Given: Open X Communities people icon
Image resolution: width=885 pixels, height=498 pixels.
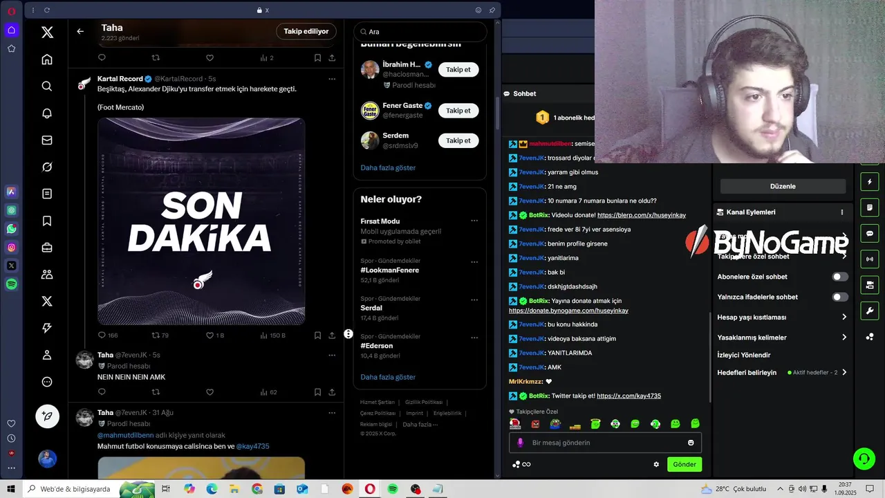Looking at the screenshot, I should tap(47, 275).
